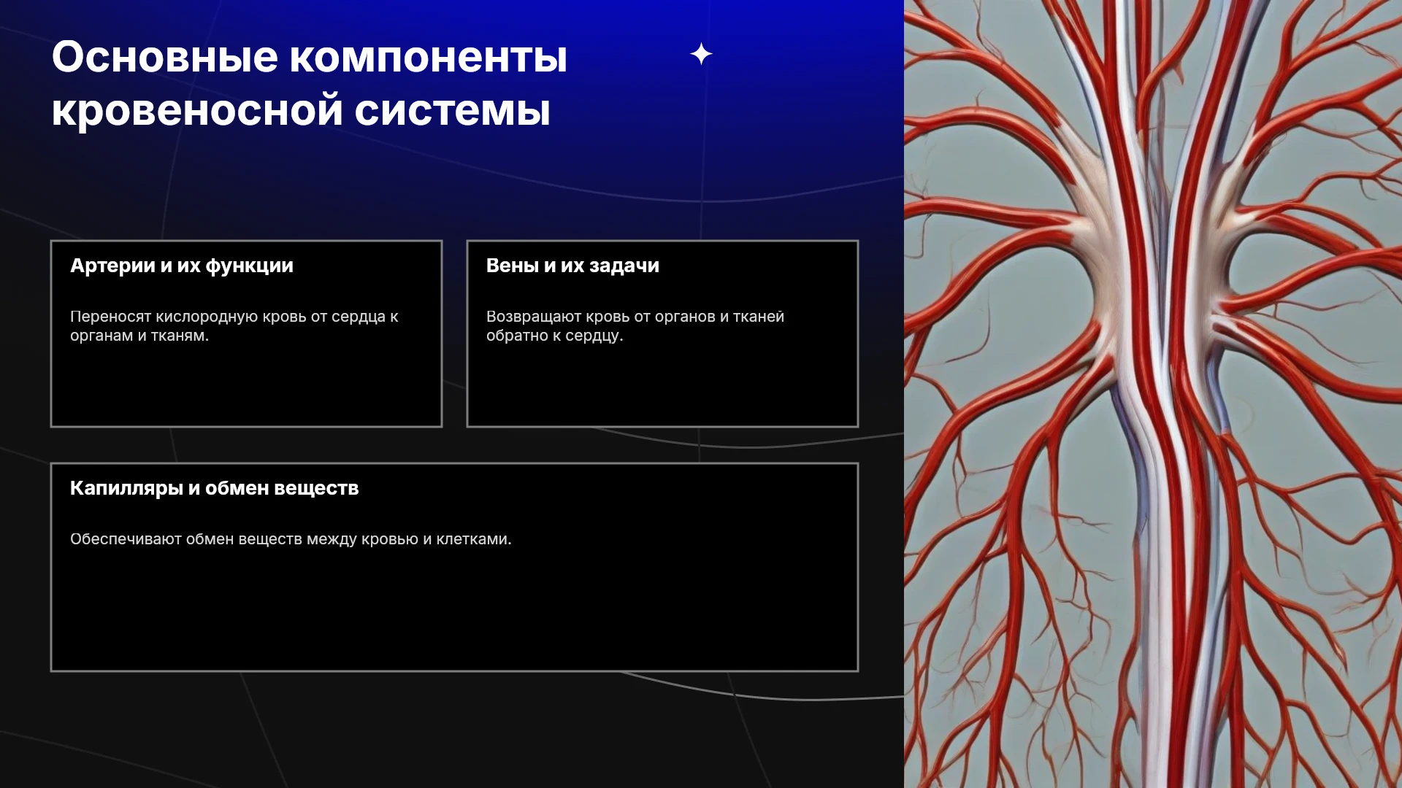Image resolution: width=1402 pixels, height=788 pixels.
Task: Click the title line "Основные компоненты"
Action: tap(310, 57)
